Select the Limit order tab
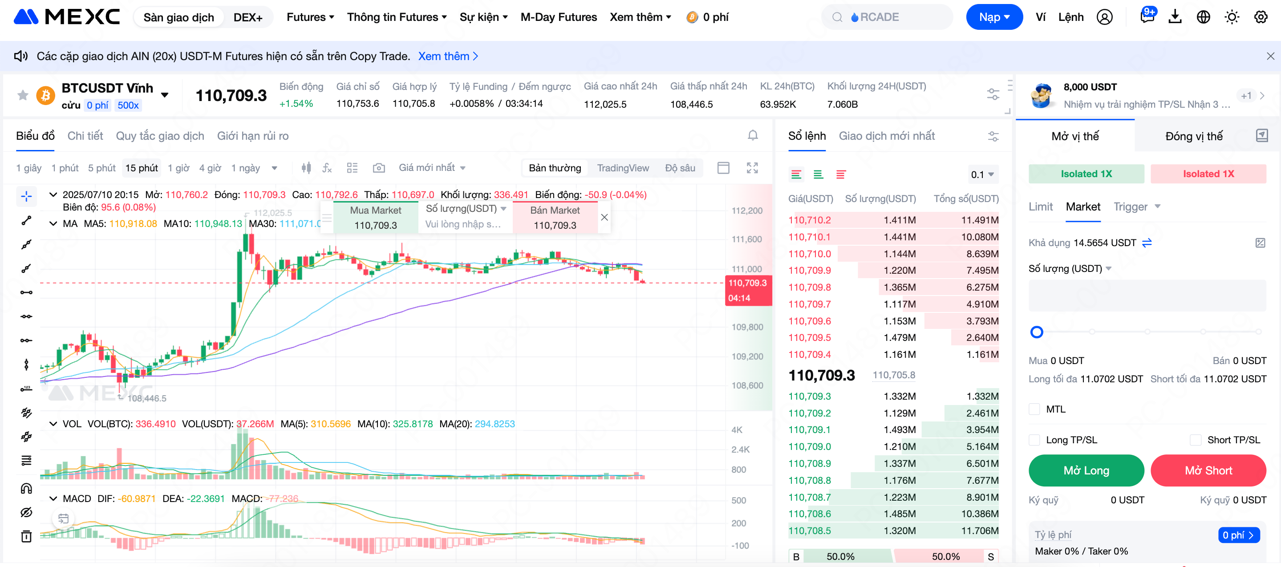The width and height of the screenshot is (1281, 567). [1040, 207]
